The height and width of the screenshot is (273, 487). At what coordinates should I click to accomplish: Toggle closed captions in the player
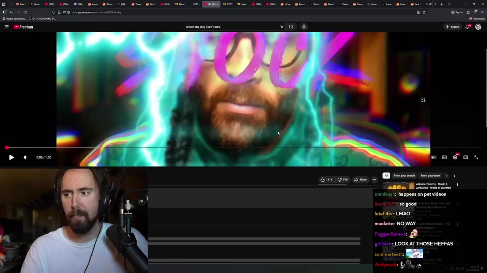(444, 157)
